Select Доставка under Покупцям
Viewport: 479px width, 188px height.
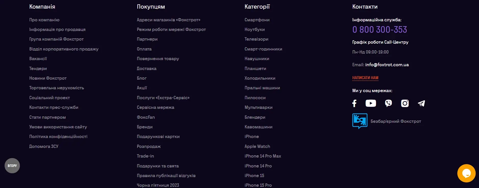pos(147,69)
